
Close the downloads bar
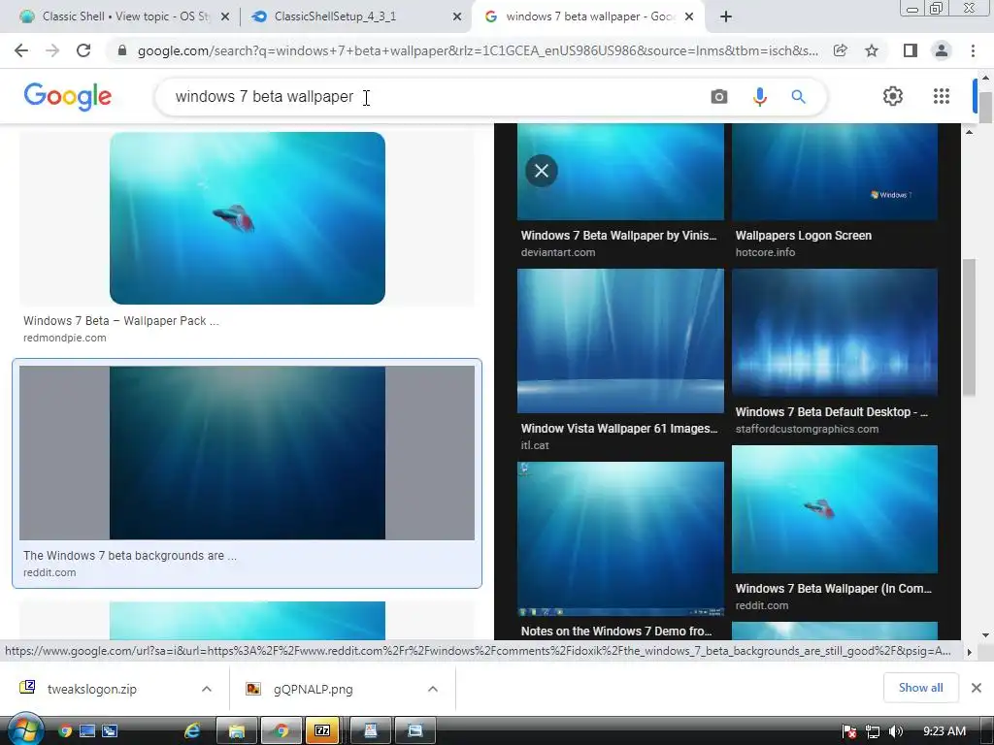[977, 688]
